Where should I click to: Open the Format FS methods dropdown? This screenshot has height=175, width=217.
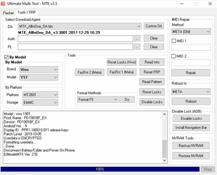coord(98,99)
